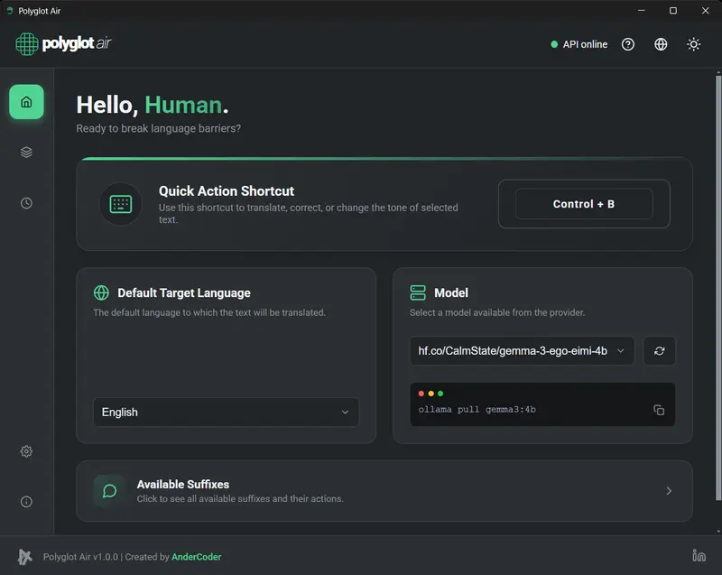The width and height of the screenshot is (722, 575).
Task: Open the LinkedIn icon in footer
Action: click(698, 556)
